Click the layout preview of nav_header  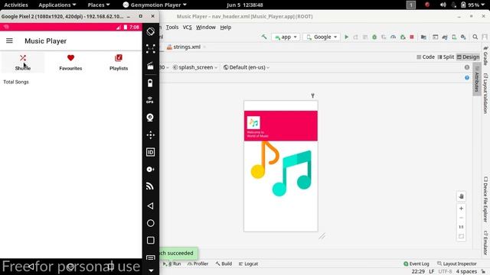[x=281, y=166]
